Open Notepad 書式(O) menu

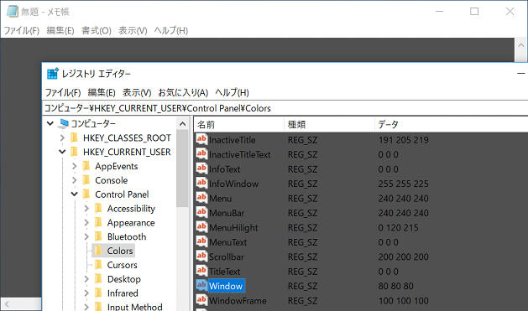point(97,30)
